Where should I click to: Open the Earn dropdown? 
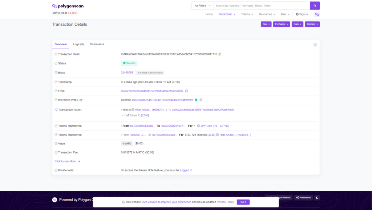(298, 24)
